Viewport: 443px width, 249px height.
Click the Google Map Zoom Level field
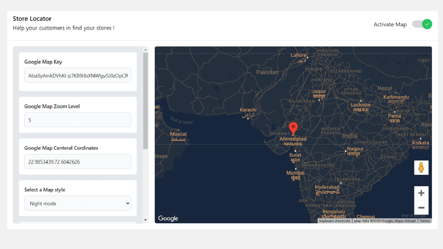pos(78,120)
